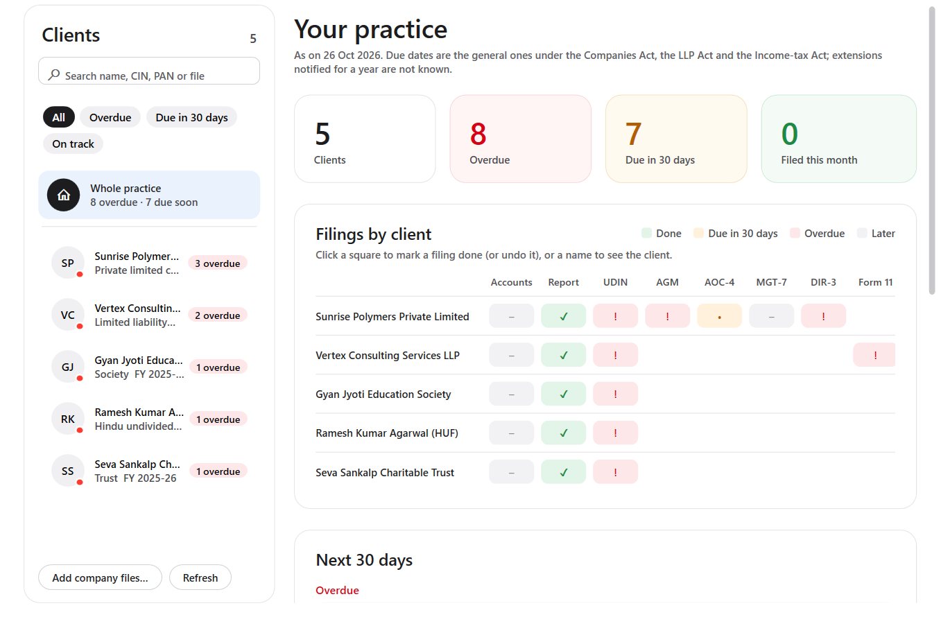The width and height of the screenshot is (950, 617).
Task: Click the Due in 30 days summary card
Action: point(676,139)
